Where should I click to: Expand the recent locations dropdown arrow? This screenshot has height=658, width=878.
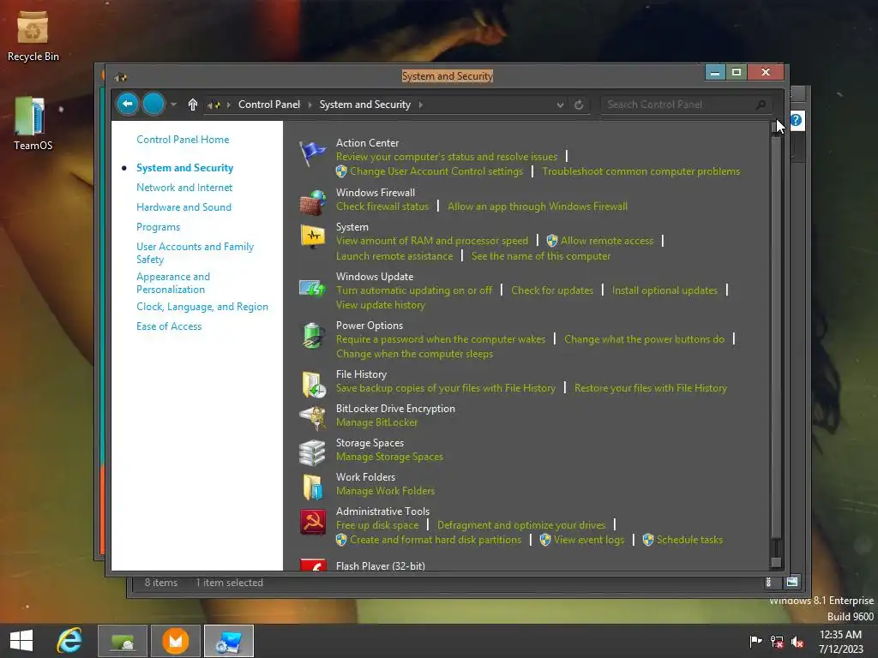173,105
